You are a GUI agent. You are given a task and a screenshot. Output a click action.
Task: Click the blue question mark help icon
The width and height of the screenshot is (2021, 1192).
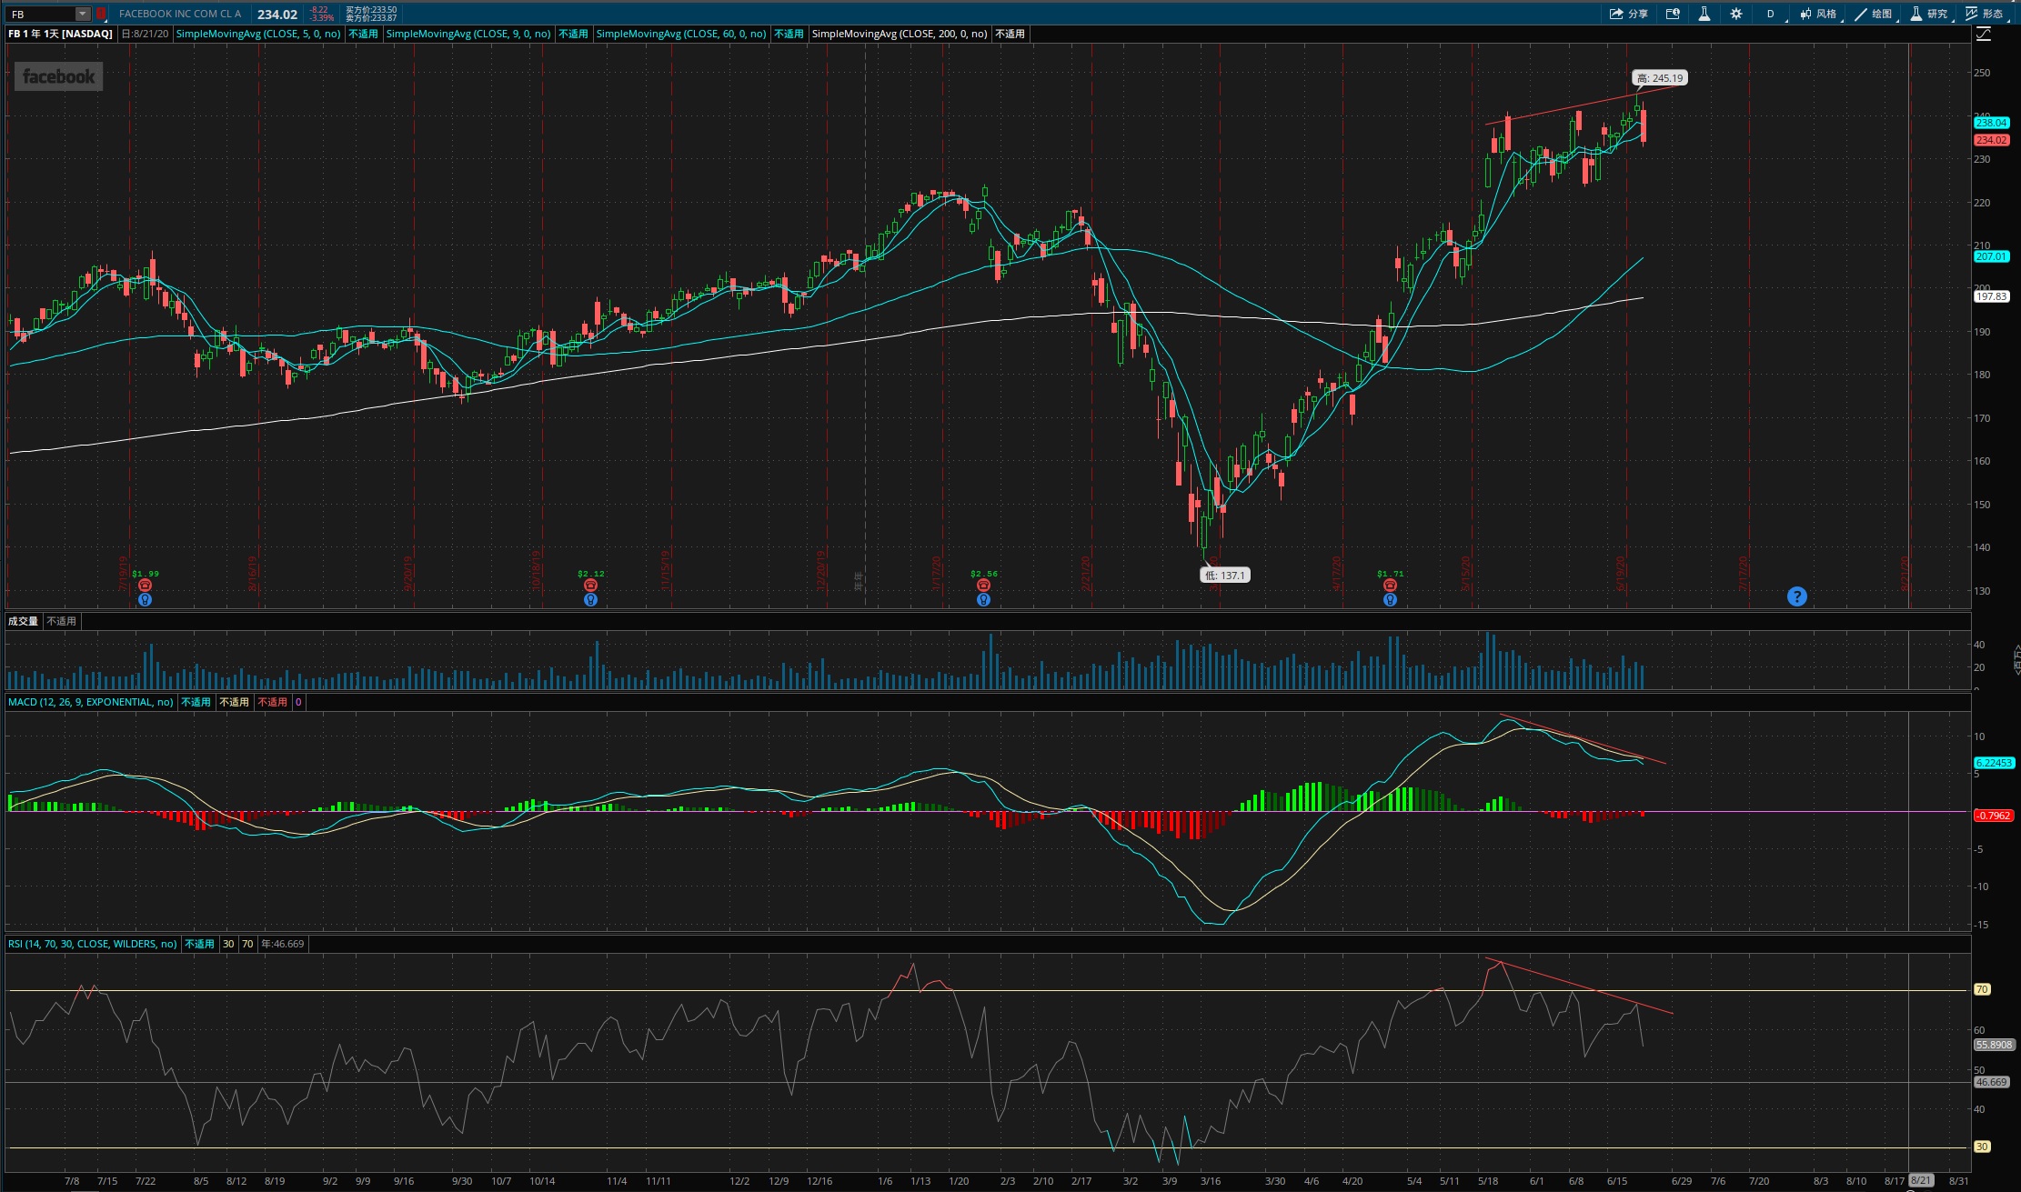click(1796, 596)
